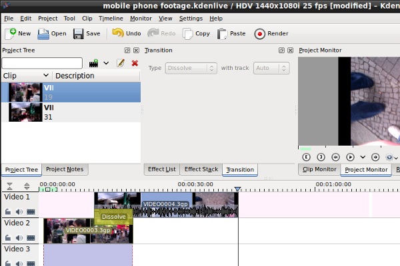400x266 pixels.
Task: Click the Edit menu
Action: [26, 19]
